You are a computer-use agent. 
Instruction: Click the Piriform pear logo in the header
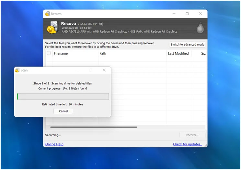coord(200,28)
